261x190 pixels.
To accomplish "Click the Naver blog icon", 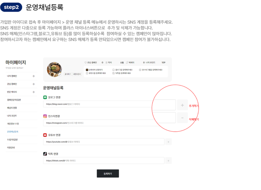I will [45, 97].
